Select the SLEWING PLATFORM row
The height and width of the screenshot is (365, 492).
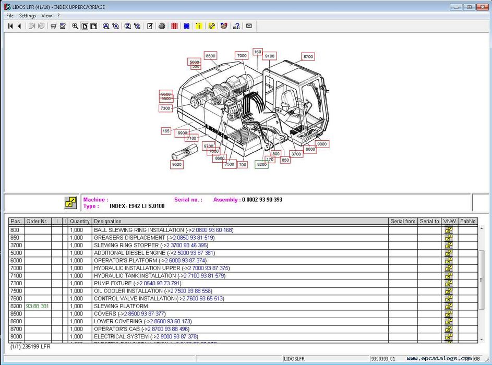pyautogui.click(x=121, y=306)
